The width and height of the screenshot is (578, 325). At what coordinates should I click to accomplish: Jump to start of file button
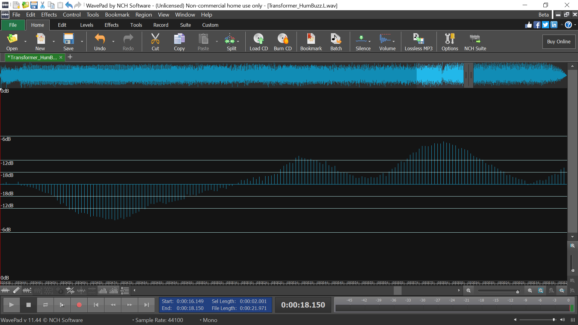pos(96,305)
